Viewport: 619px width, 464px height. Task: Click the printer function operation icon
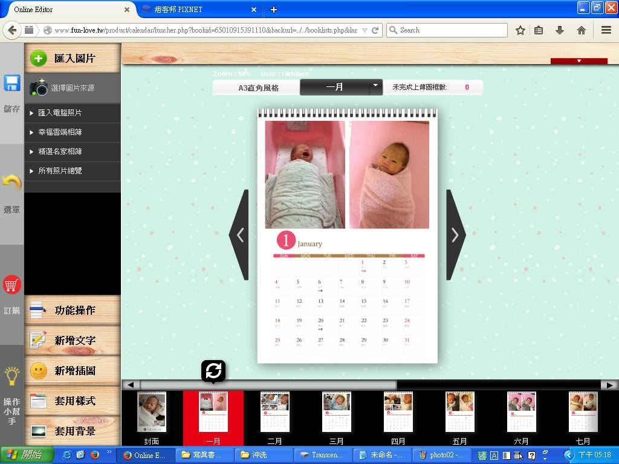pyautogui.click(x=38, y=310)
